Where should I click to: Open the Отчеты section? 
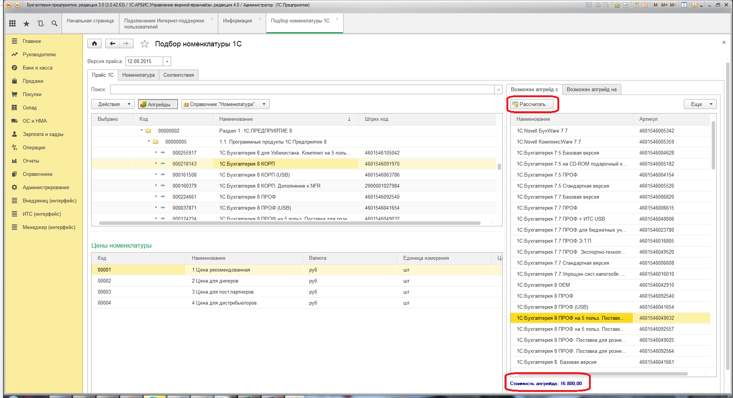[31, 161]
